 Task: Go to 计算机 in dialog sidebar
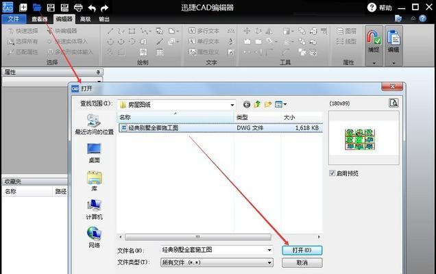(x=95, y=210)
